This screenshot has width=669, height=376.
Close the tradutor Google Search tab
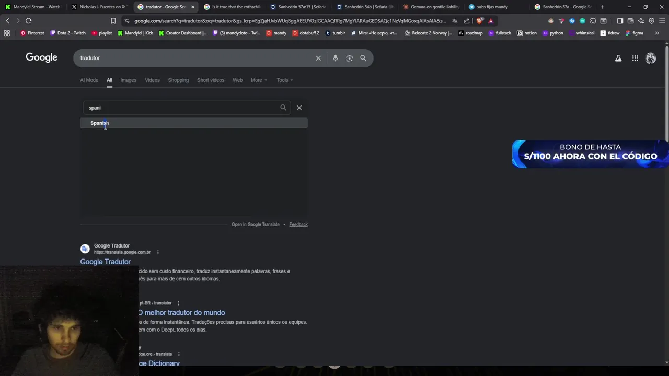[x=193, y=7]
